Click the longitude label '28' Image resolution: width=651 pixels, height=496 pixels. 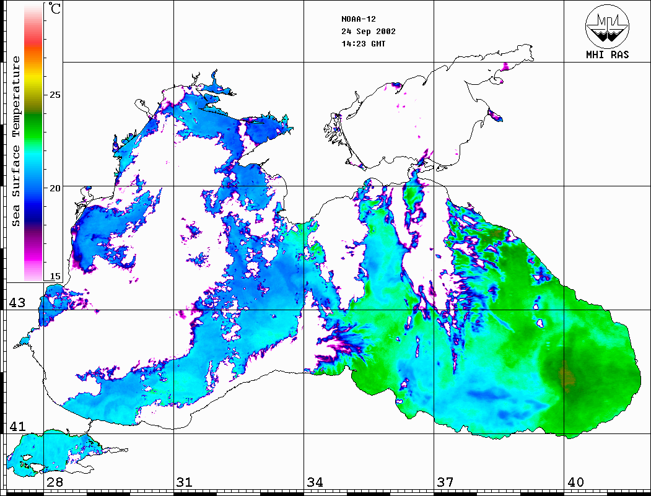point(55,482)
